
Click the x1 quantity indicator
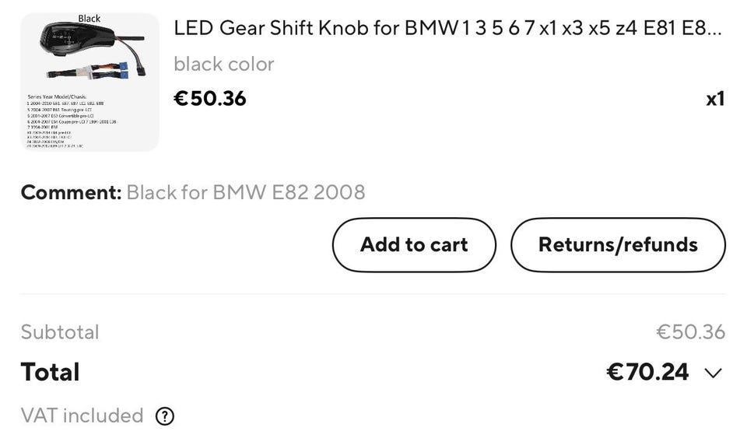(x=715, y=99)
